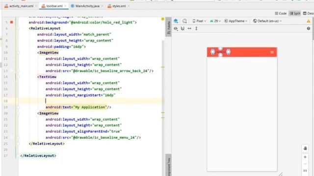Click the vertical expand arrows icon
Screen dimensions: 314x176
(x=196, y=28)
